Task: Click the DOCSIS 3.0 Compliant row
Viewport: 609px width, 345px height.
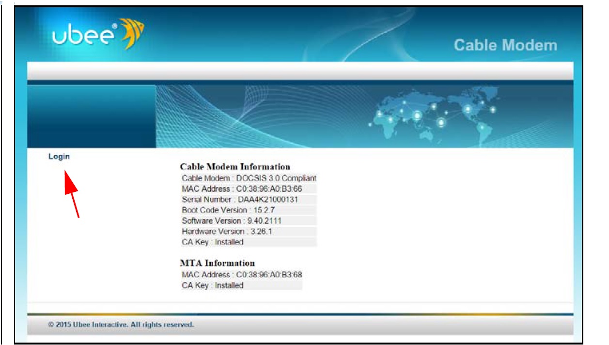Action: (249, 178)
